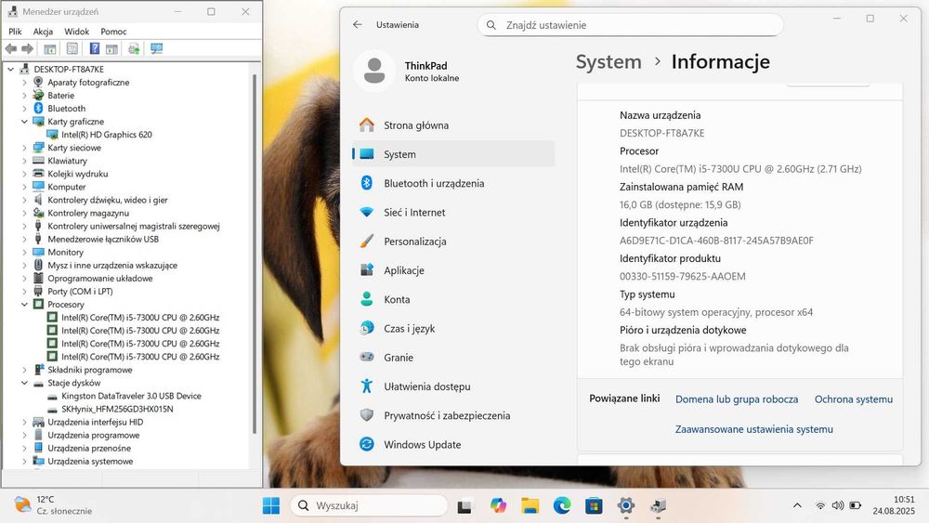Click the Baterie icon in the device tree
929x523 pixels.
click(x=38, y=96)
